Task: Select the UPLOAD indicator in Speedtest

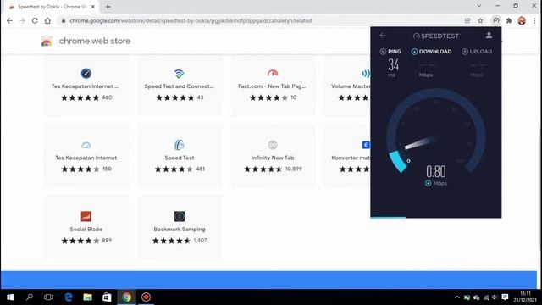Action: point(477,52)
